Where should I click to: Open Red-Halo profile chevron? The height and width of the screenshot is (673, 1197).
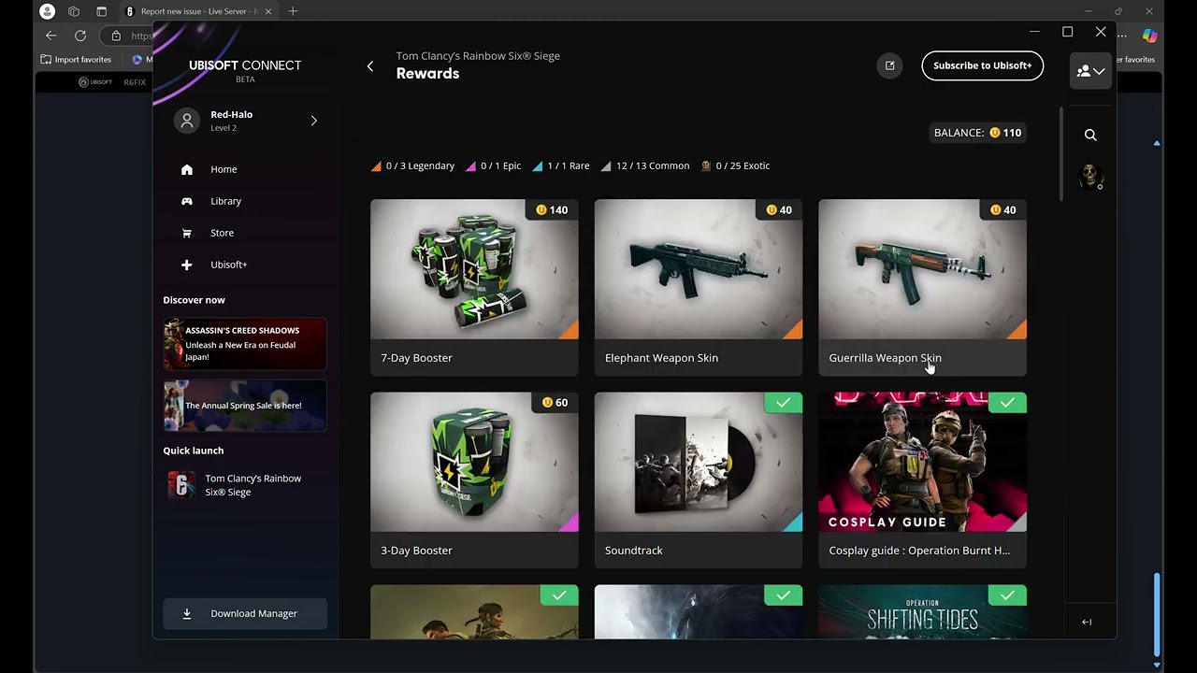[x=313, y=121]
